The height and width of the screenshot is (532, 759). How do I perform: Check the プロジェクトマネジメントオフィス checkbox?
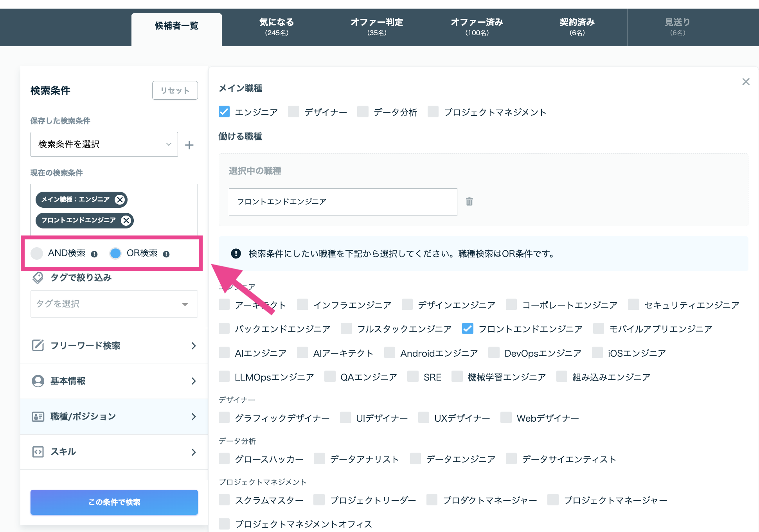[x=224, y=524]
